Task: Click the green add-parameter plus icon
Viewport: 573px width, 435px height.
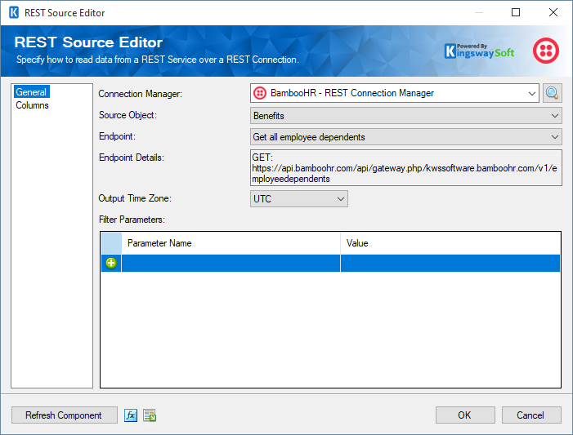Action: [x=111, y=263]
